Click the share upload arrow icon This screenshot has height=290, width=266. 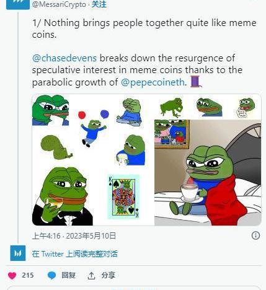point(91,276)
